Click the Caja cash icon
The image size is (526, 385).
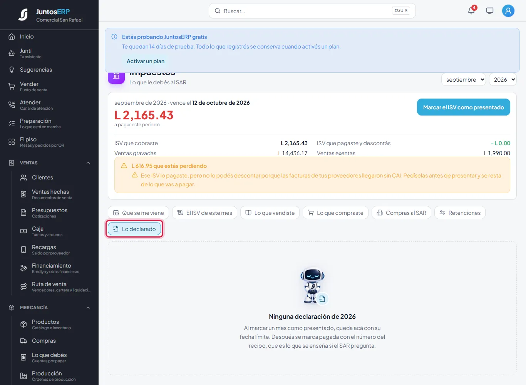(x=23, y=231)
